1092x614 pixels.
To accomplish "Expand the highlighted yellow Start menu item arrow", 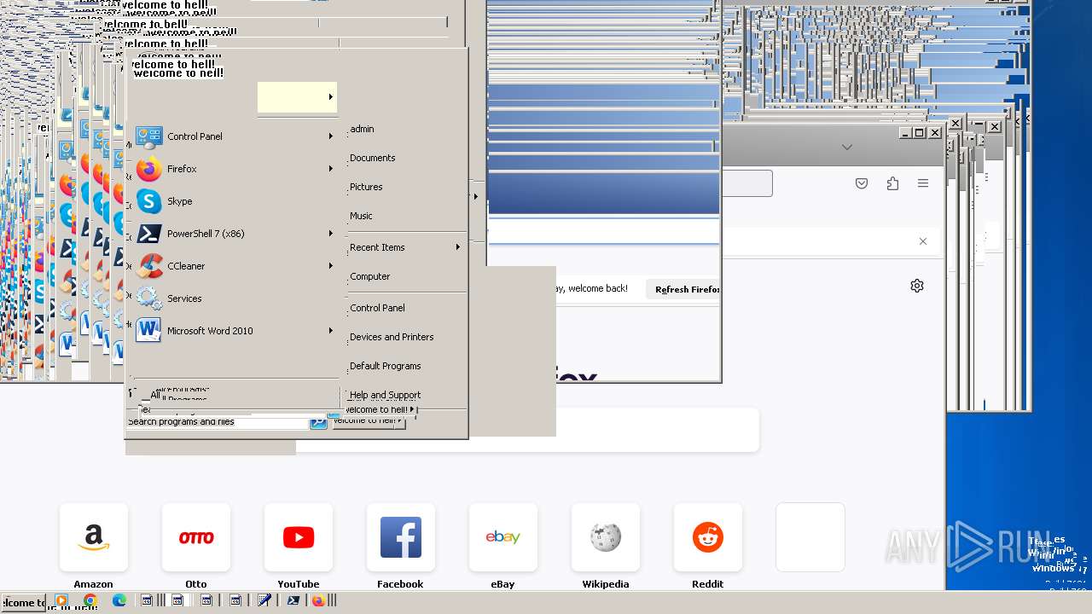I will tap(331, 97).
